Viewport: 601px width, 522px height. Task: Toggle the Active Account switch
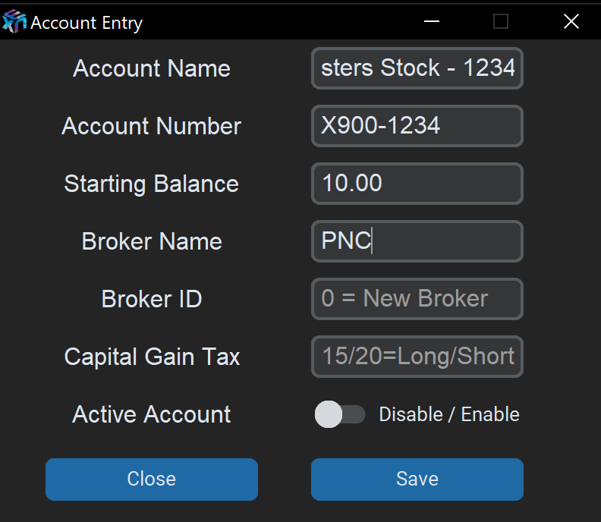point(340,414)
